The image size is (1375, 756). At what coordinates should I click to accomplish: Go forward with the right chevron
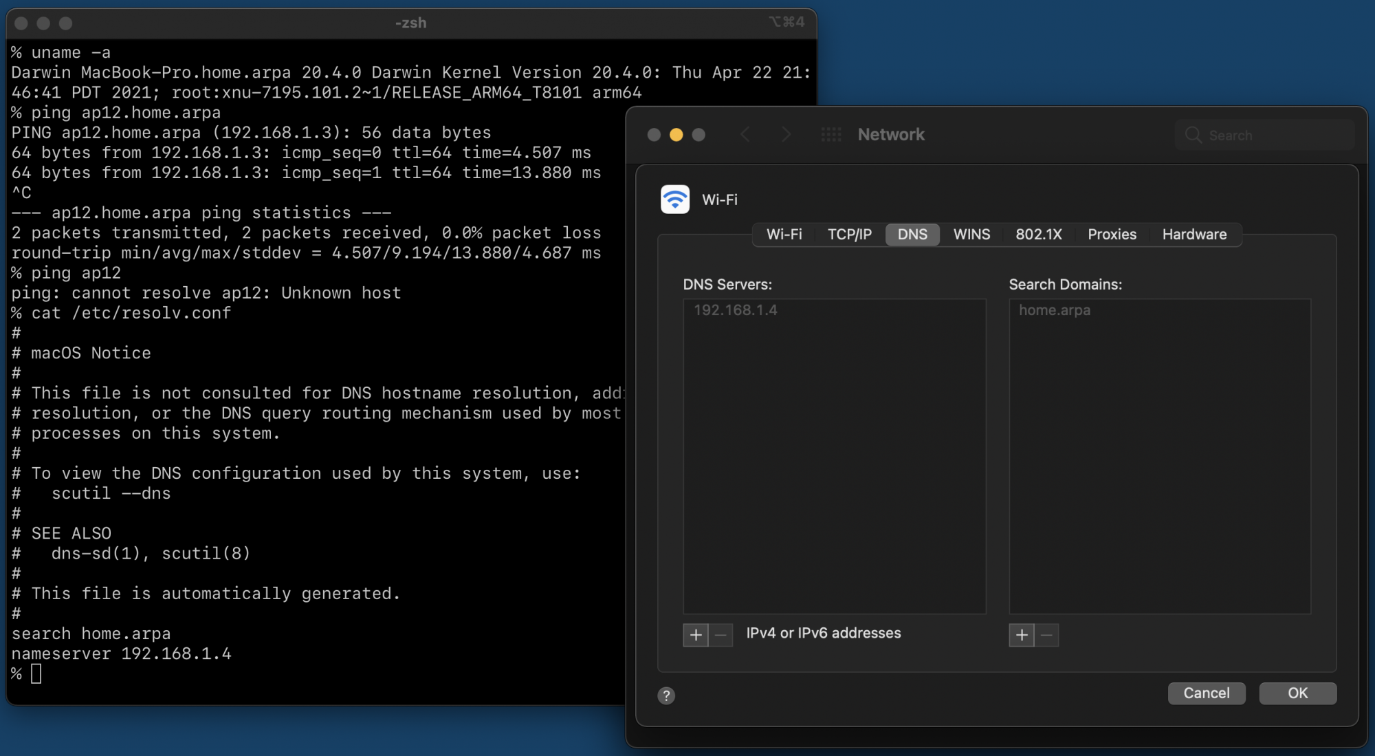786,135
